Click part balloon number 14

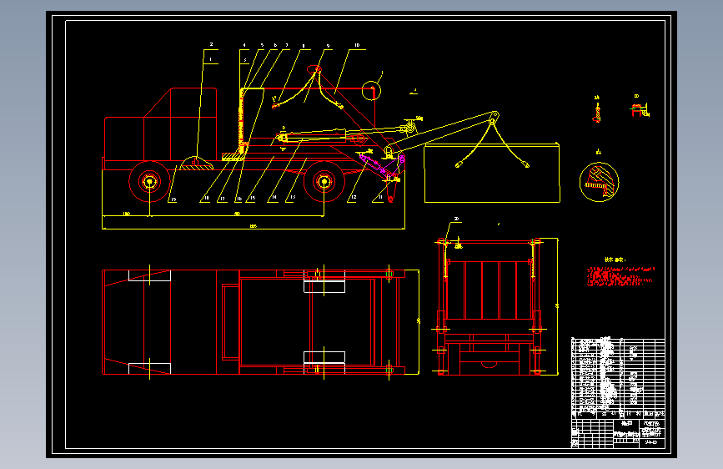point(274,198)
